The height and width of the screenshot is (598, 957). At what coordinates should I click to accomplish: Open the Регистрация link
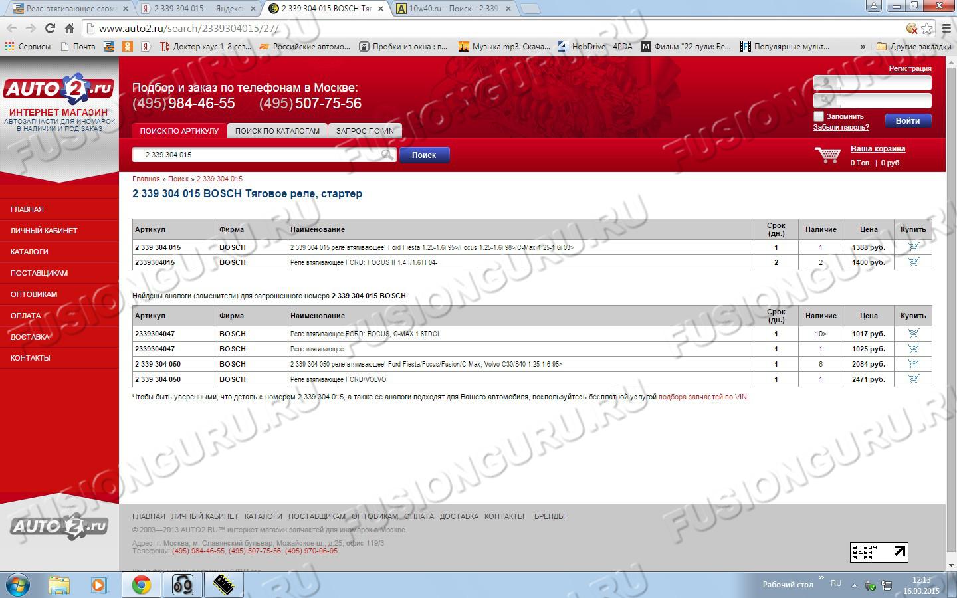click(x=910, y=68)
